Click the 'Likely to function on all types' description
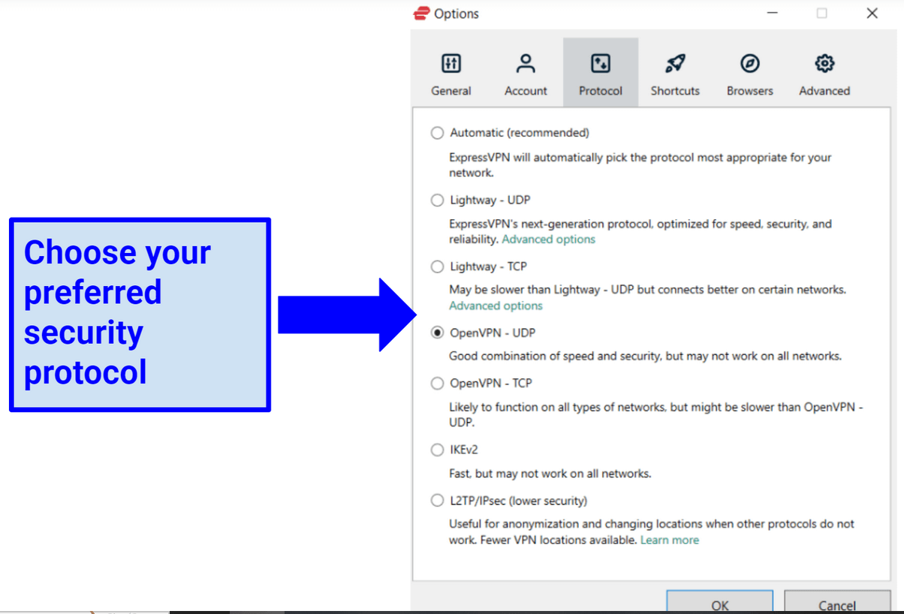 pos(656,415)
